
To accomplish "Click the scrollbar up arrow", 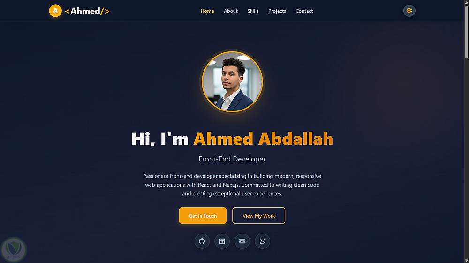I will click(466, 2).
